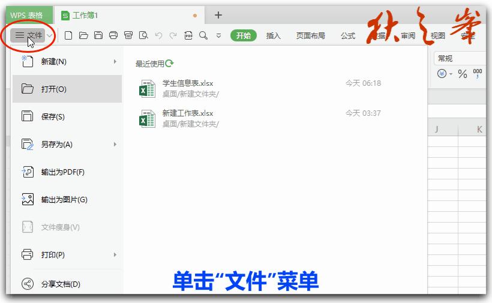Refresh the 最近使用 recent files list
This screenshot has height=303, width=492.
pyautogui.click(x=169, y=64)
